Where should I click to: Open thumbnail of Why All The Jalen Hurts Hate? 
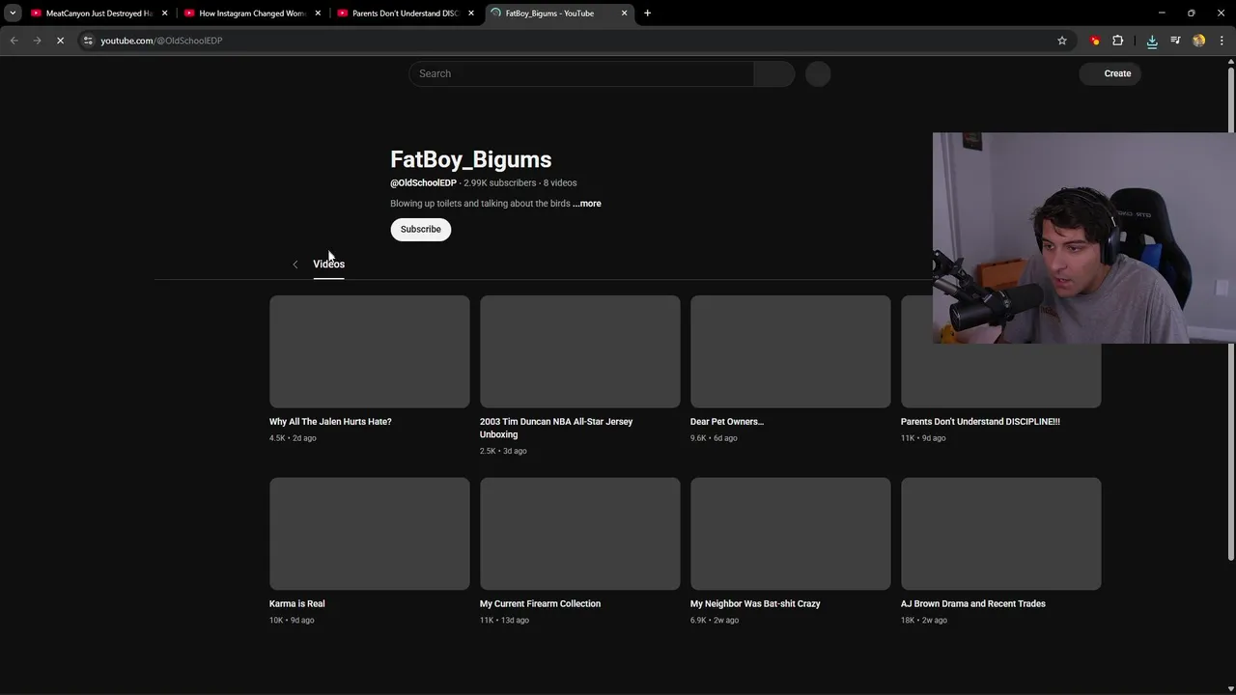pos(370,351)
